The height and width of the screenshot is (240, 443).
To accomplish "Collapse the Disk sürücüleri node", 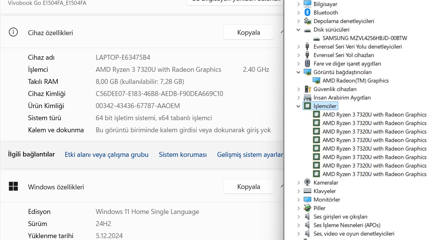I will pyautogui.click(x=298, y=29).
